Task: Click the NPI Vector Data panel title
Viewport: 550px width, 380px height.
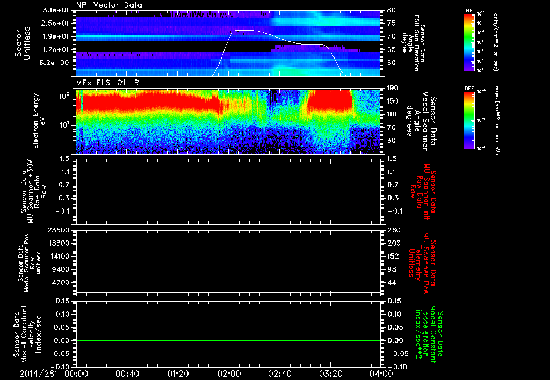Action: [109, 5]
